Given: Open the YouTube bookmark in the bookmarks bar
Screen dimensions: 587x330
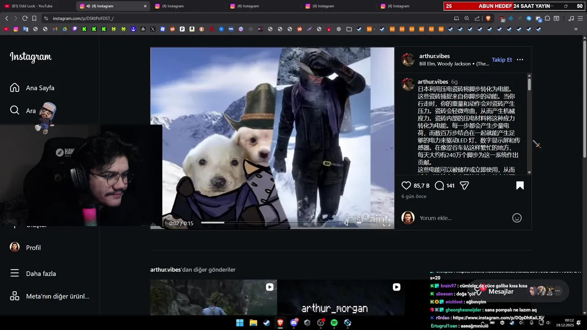Looking at the screenshot, I should 6,29.
